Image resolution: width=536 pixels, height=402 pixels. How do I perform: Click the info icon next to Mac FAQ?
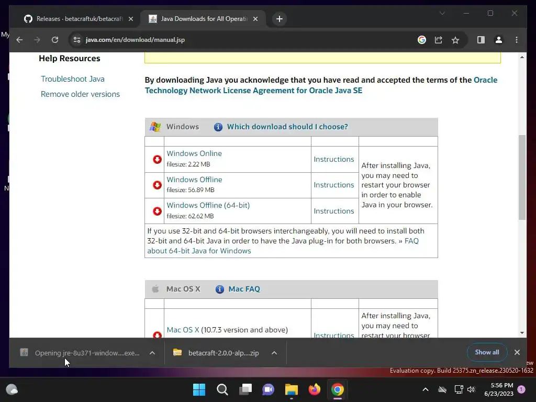[x=220, y=289]
